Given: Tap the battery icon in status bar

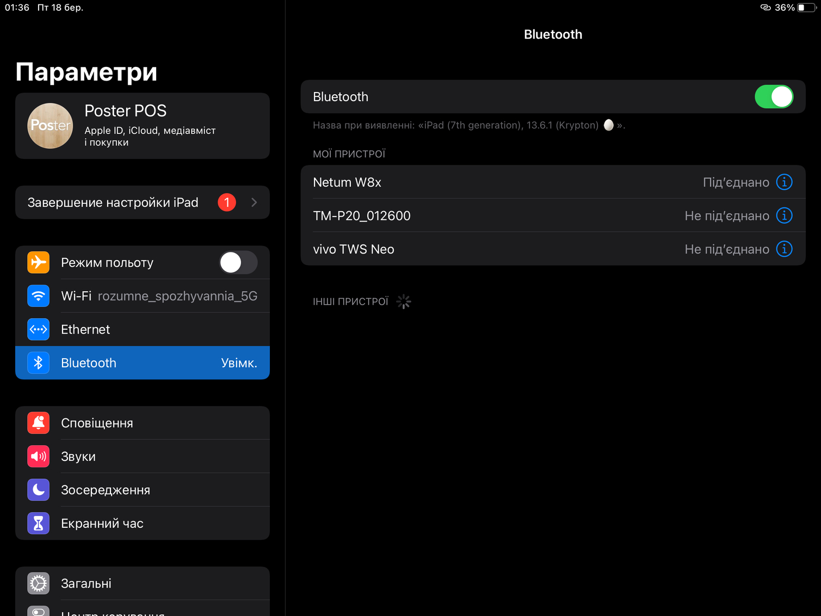Looking at the screenshot, I should 806,8.
